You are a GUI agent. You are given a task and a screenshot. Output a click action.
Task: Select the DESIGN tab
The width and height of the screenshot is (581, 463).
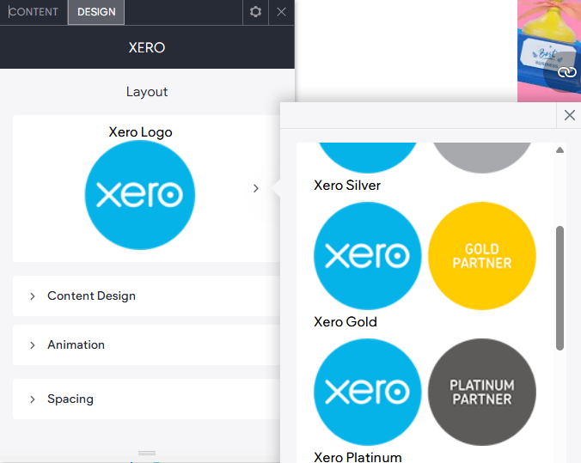tap(96, 12)
